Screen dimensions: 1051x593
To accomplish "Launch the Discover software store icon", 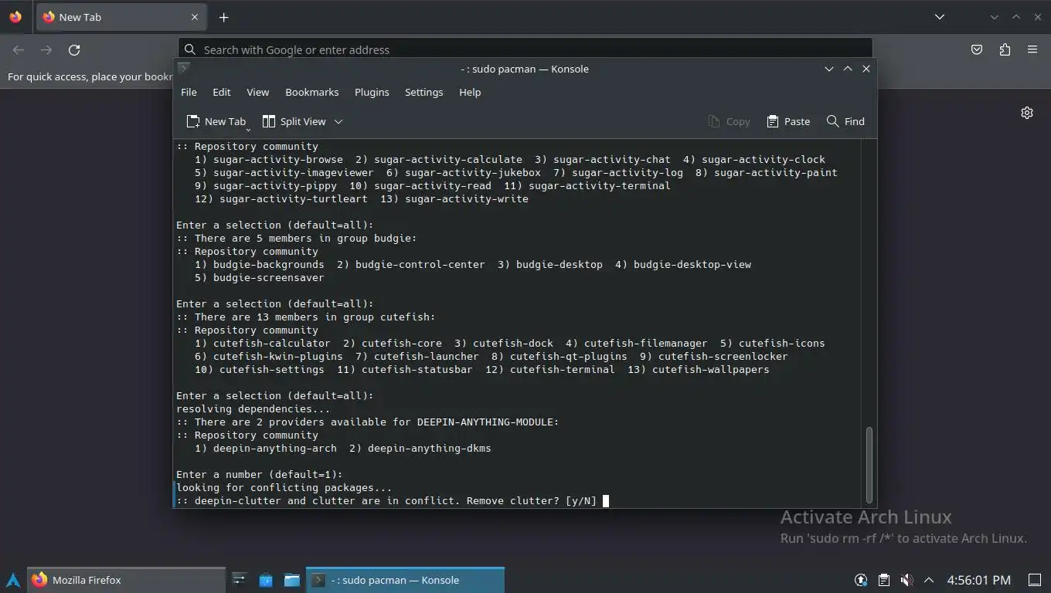I will pyautogui.click(x=266, y=580).
